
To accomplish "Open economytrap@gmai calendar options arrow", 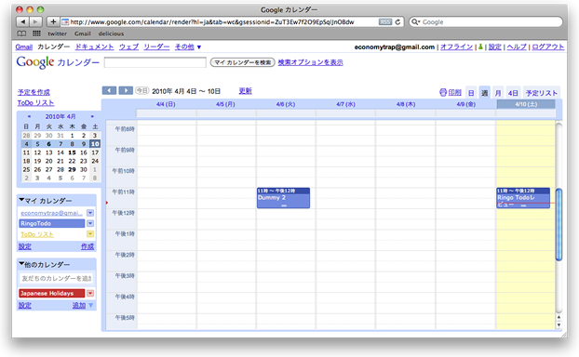I will pos(90,213).
